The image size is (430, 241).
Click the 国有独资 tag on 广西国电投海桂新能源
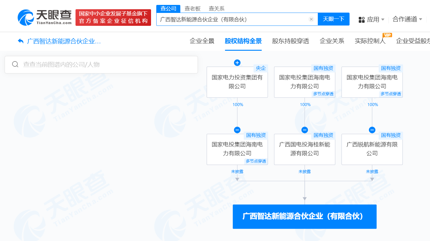323,135
